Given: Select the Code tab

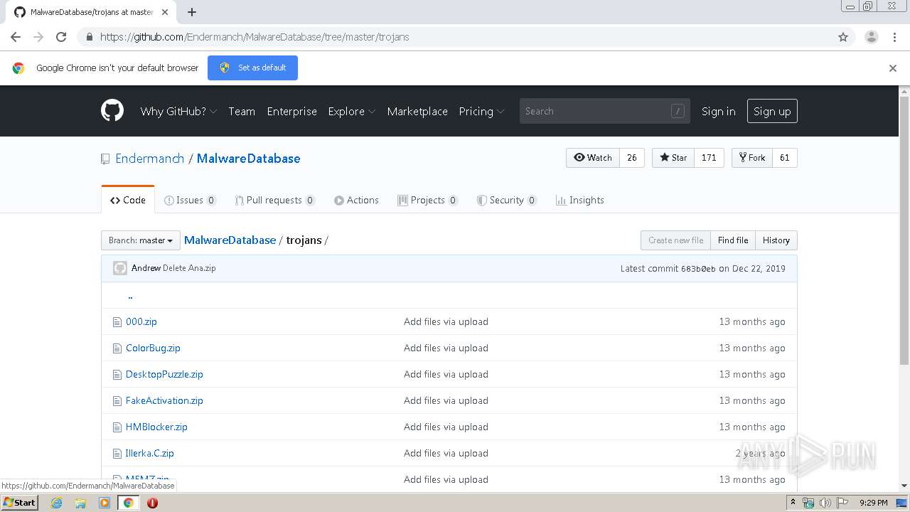Looking at the screenshot, I should coord(128,200).
